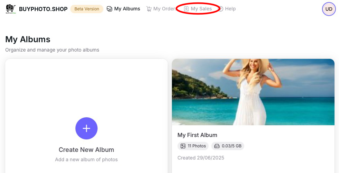Select the My Albums menu label
The width and height of the screenshot is (339, 173).
[x=127, y=9]
